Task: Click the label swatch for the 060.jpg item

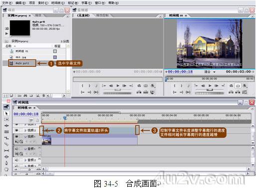Action: [55, 57]
